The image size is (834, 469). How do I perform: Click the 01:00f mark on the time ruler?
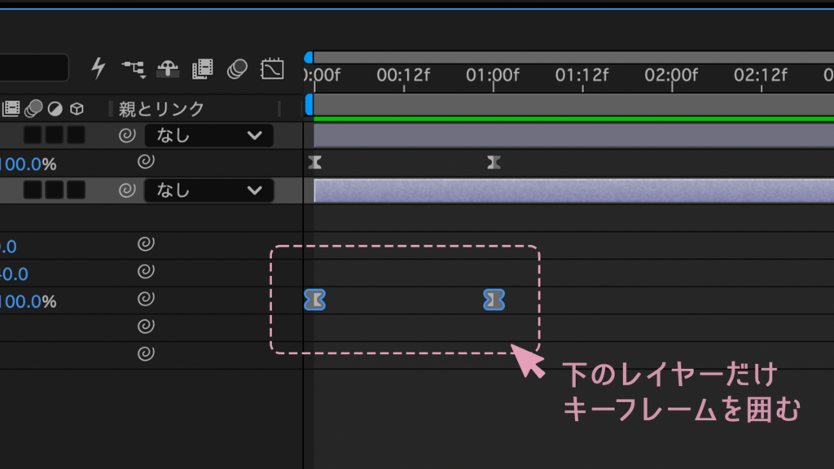pos(493,75)
